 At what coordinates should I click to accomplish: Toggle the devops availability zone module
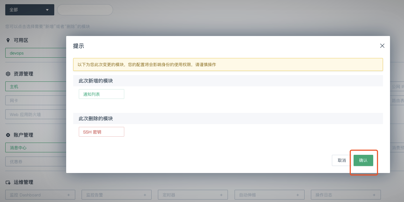36,53
